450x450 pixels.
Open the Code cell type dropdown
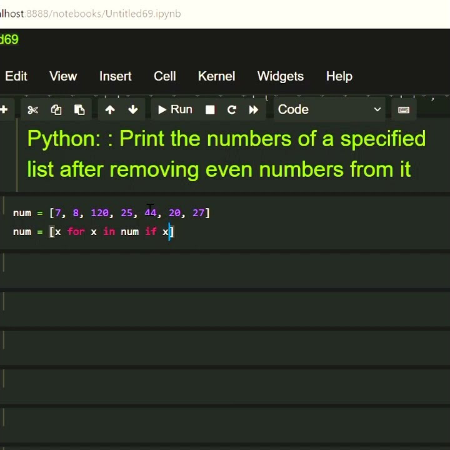point(329,109)
